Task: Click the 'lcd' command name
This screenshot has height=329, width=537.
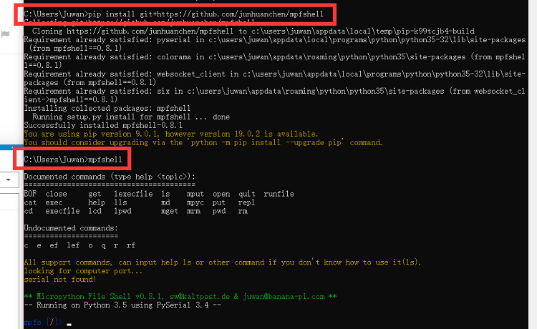Action: tap(95, 211)
